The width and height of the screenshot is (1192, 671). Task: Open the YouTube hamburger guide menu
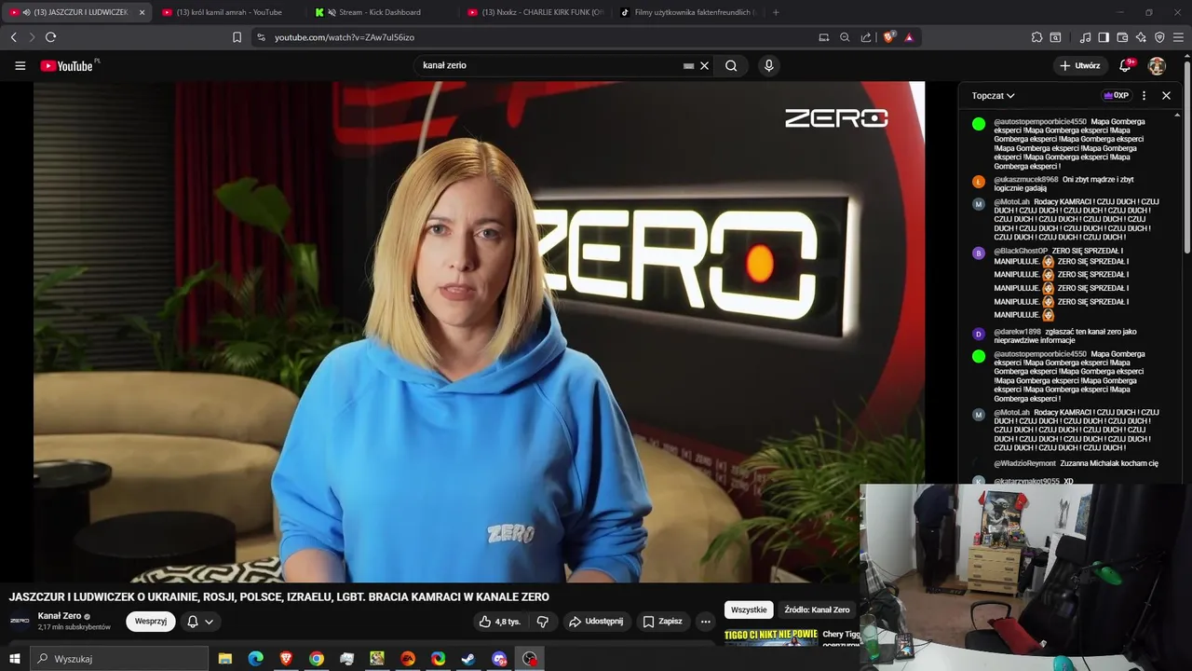pyautogui.click(x=20, y=66)
